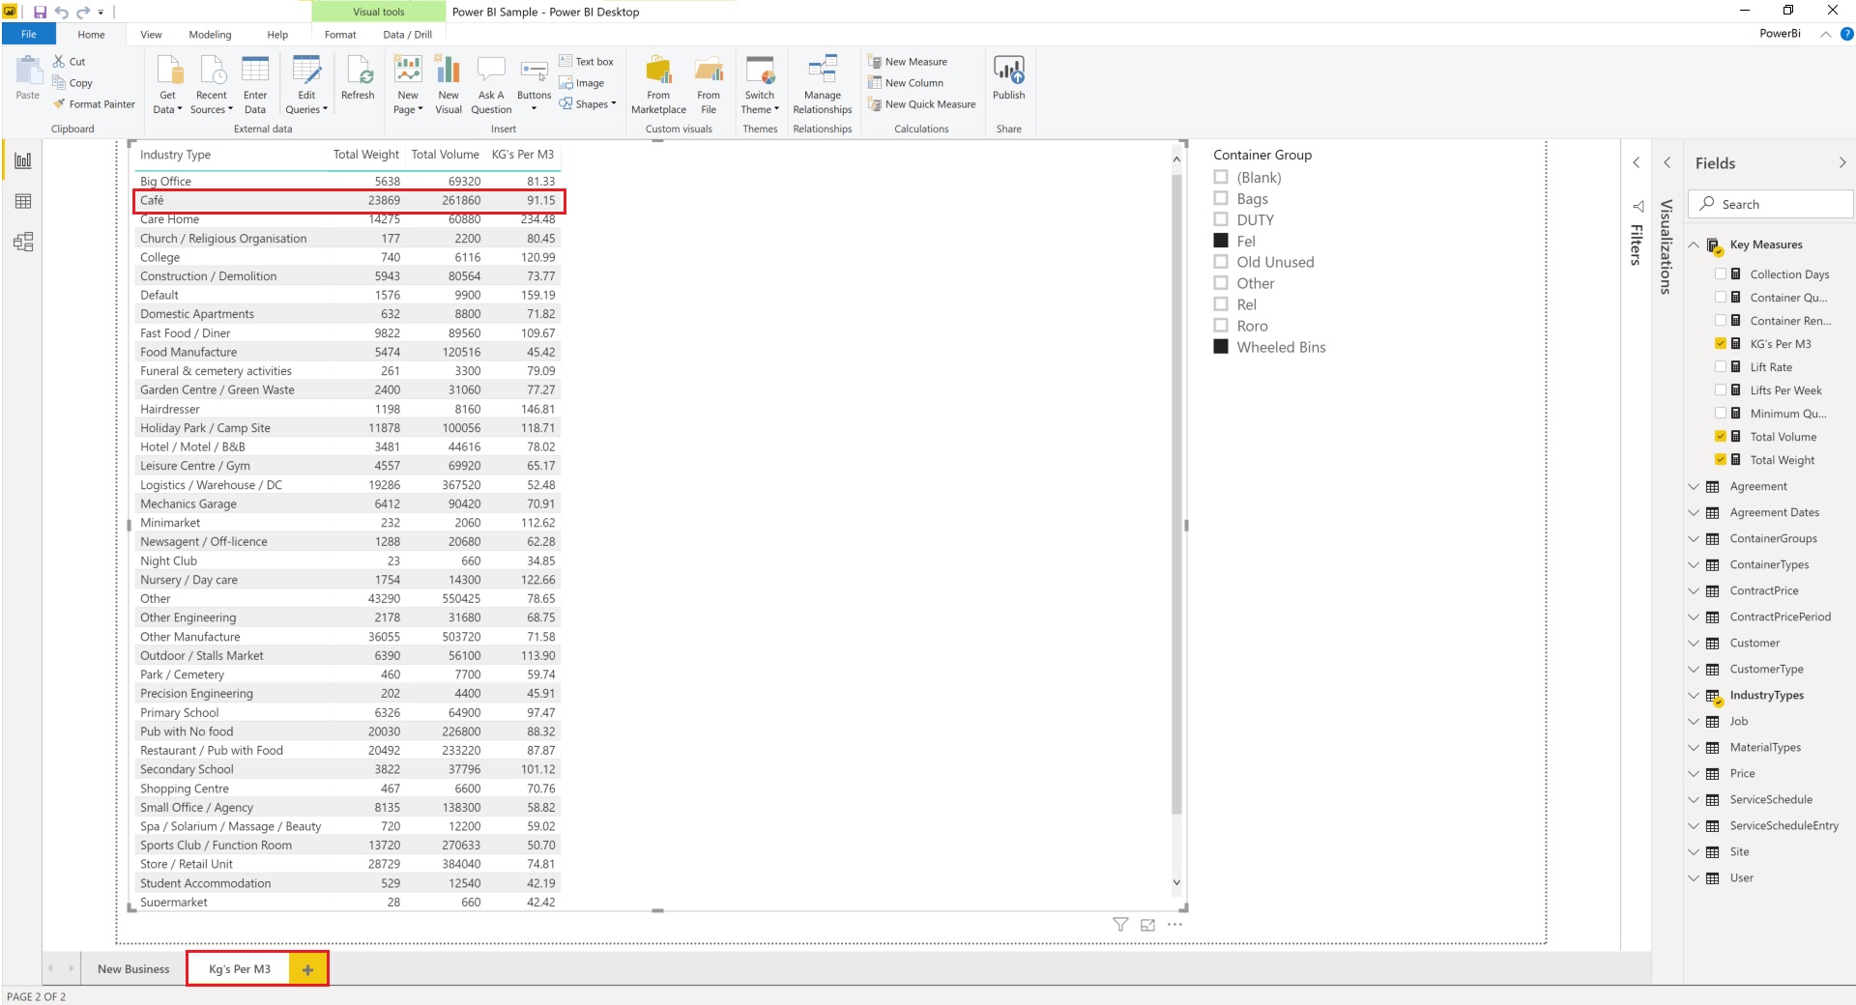The width and height of the screenshot is (1856, 1005).
Task: Expand the Filters pane
Action: click(x=1636, y=162)
